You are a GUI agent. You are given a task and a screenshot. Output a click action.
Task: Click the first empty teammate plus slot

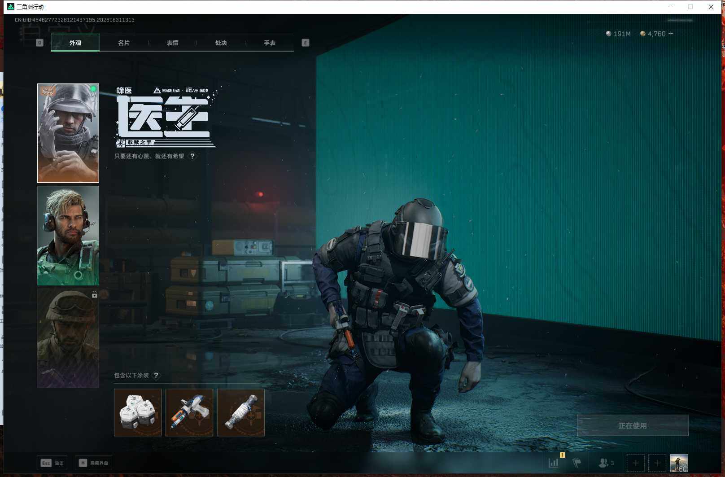635,463
